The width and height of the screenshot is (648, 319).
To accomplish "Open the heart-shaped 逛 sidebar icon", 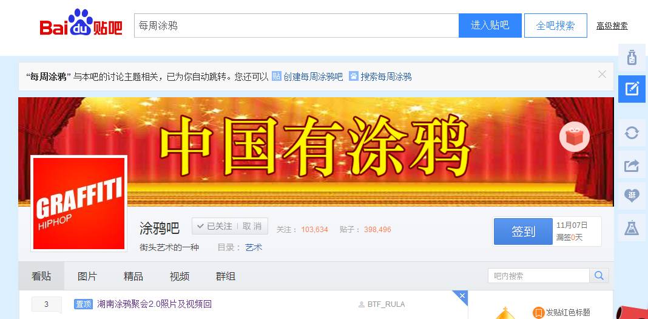I will coord(632,196).
